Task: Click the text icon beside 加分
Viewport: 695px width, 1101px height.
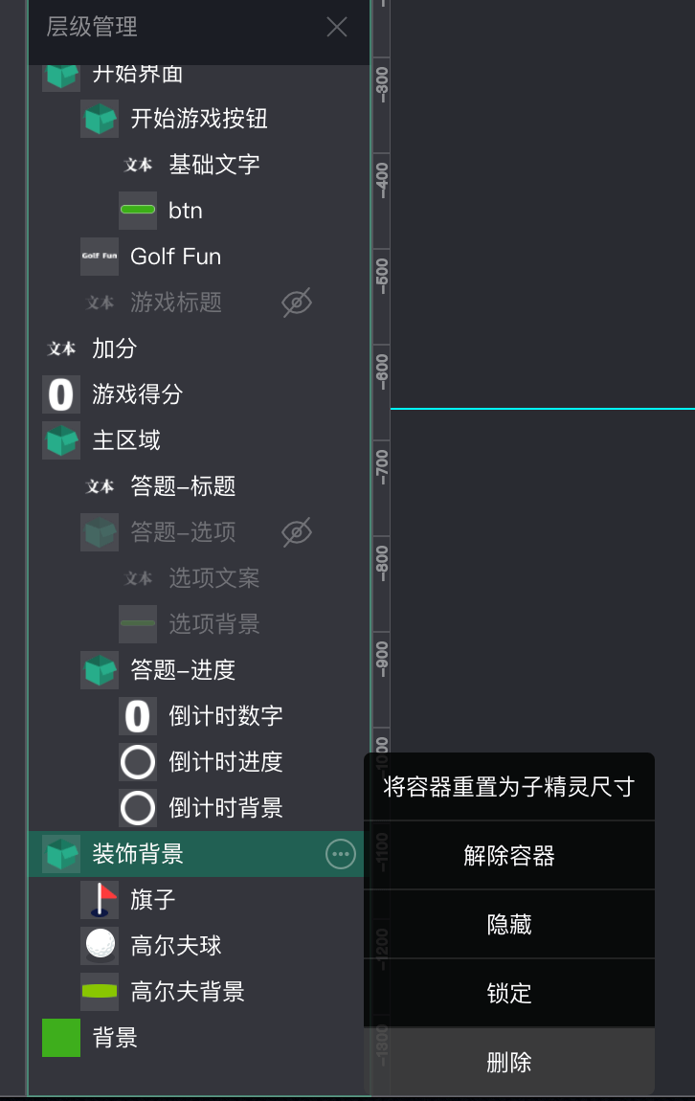Action: point(61,348)
